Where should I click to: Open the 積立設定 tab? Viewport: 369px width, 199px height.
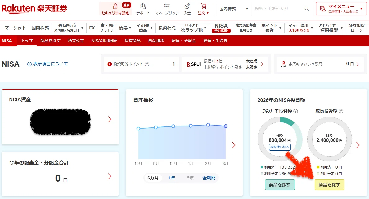point(76,41)
